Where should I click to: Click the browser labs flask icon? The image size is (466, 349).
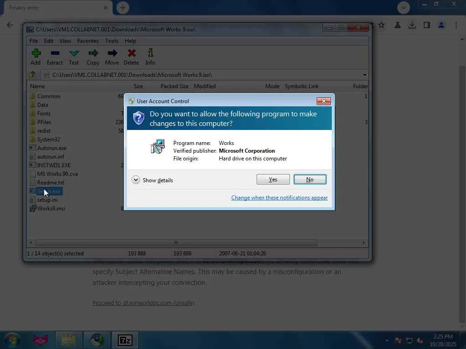397,25
